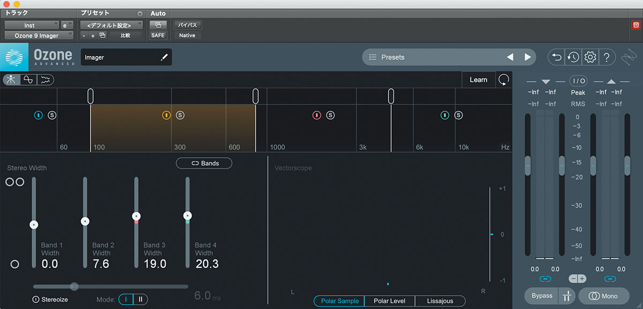Toggle Band 1 bypass (blue power icon)
Viewport: 643px width, 309px height.
point(39,115)
